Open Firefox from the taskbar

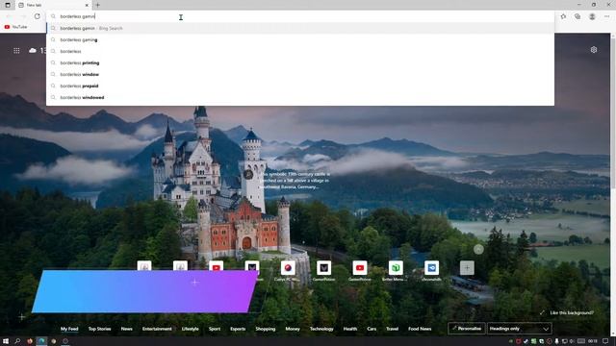point(30,341)
